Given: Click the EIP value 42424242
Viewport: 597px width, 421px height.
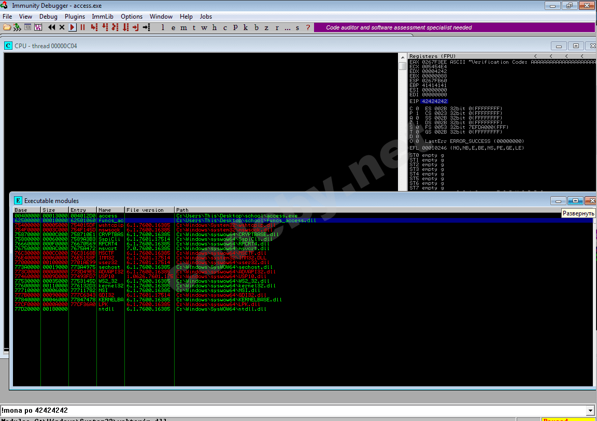Looking at the screenshot, I should click(x=434, y=101).
